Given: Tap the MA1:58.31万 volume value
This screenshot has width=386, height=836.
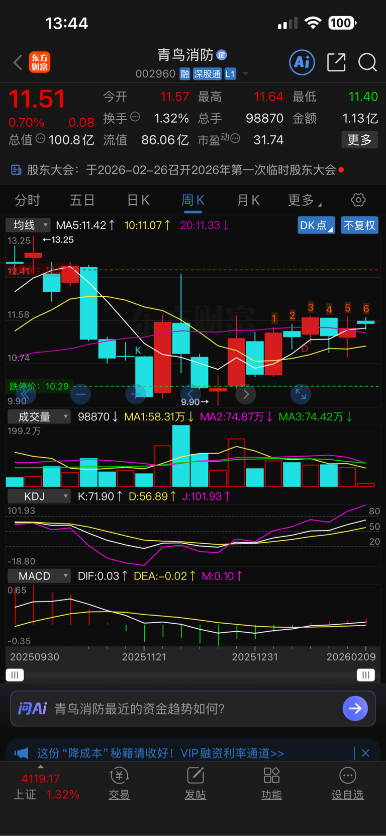Looking at the screenshot, I should coord(159,416).
